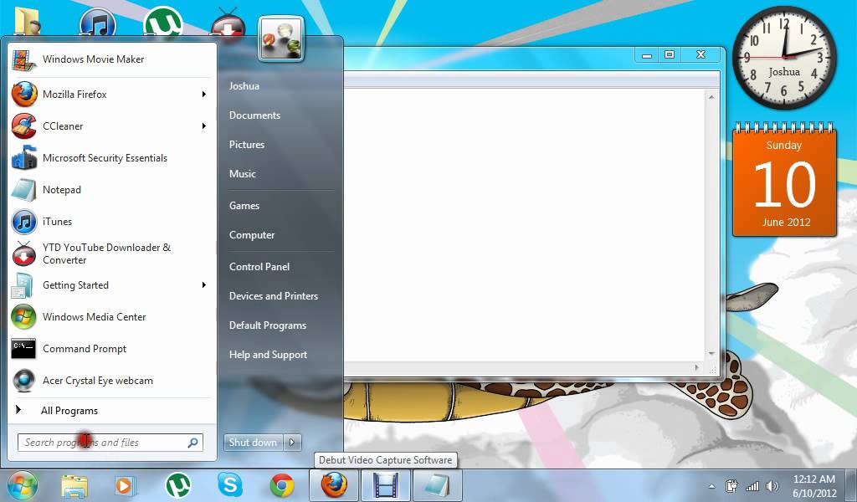
Task: Open Joshua user folder
Action: [244, 86]
